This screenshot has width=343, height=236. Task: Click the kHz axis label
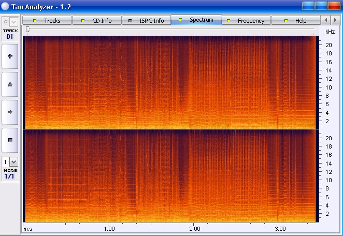(x=330, y=32)
